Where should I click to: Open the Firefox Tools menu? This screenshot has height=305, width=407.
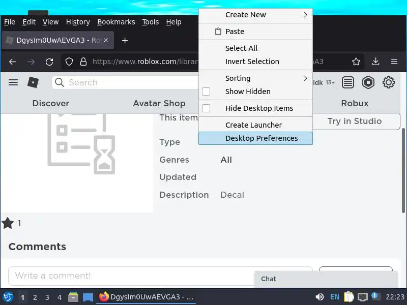click(150, 22)
